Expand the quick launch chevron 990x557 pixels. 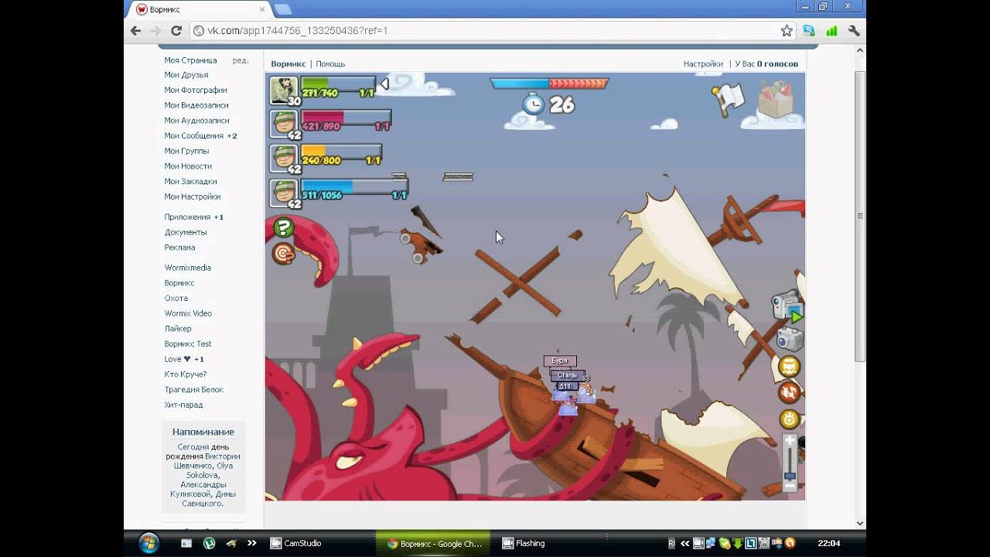tap(252, 543)
